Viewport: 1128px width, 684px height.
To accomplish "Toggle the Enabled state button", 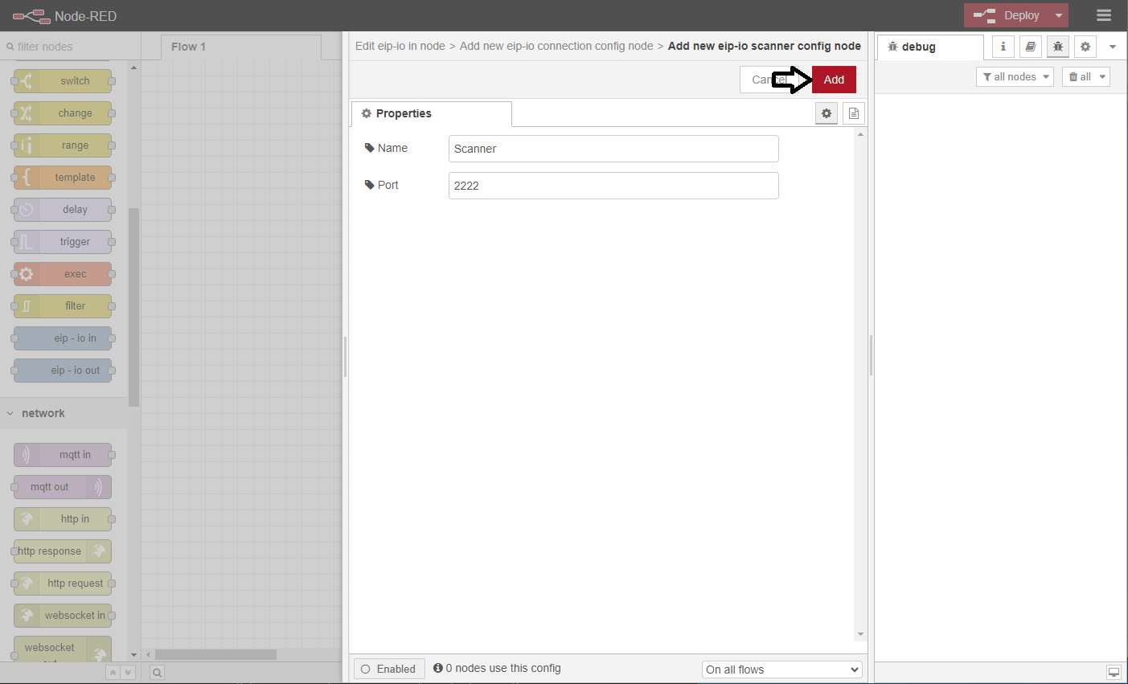I will point(389,669).
